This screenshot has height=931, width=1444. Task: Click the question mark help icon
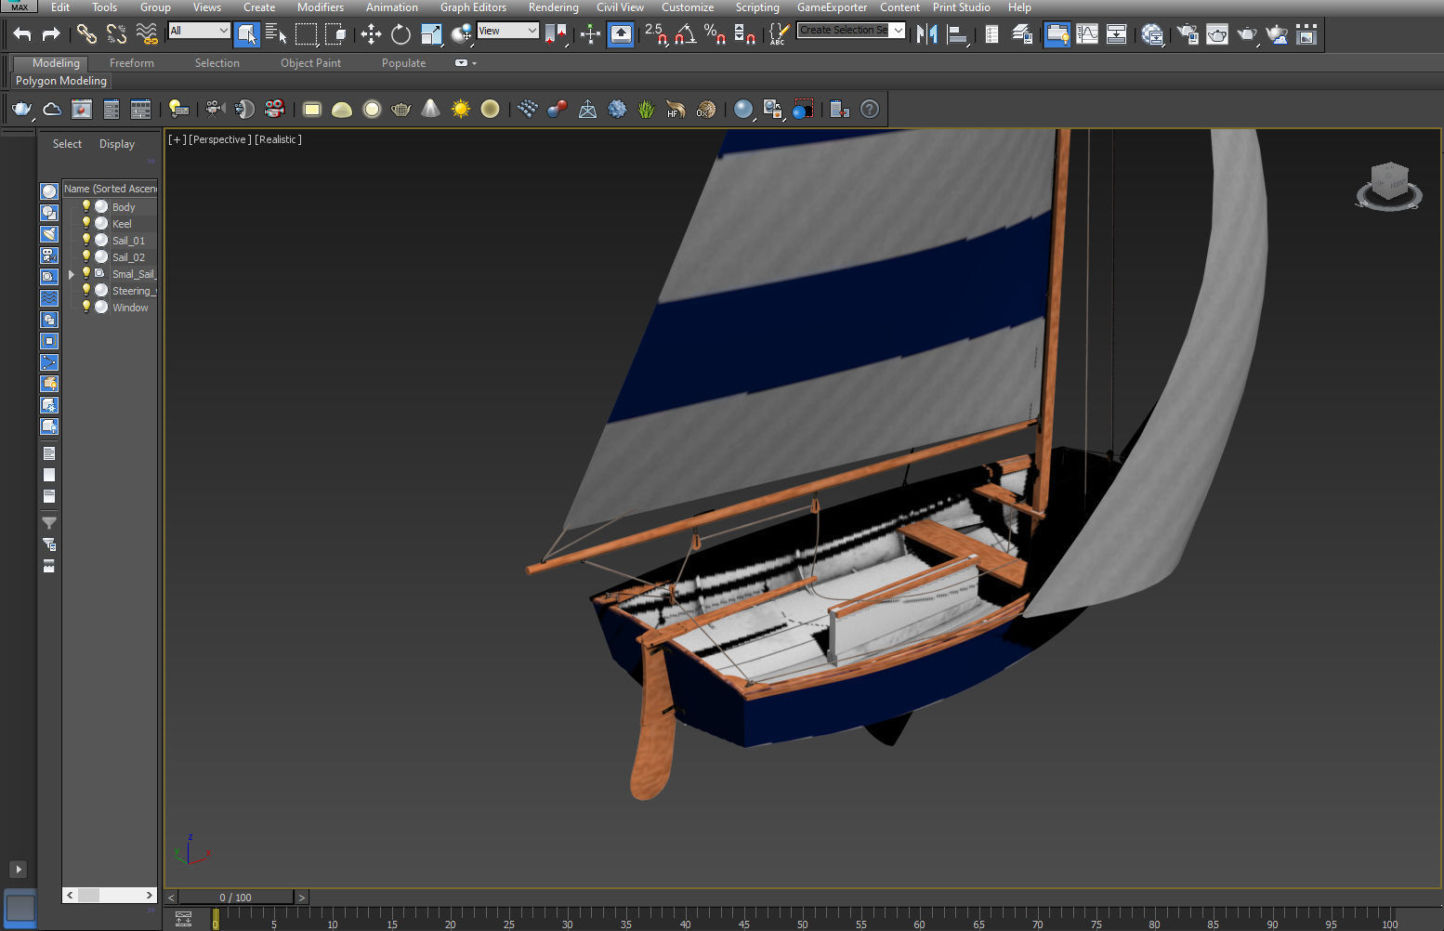[x=870, y=110]
